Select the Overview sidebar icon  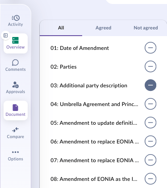point(16,40)
